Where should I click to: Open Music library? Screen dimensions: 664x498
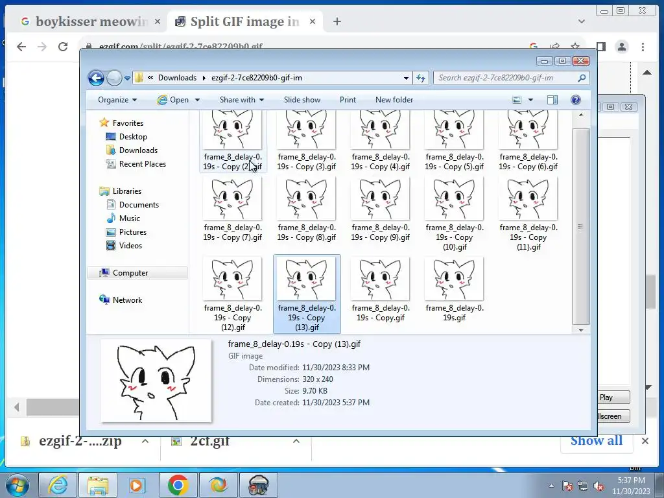(x=129, y=219)
